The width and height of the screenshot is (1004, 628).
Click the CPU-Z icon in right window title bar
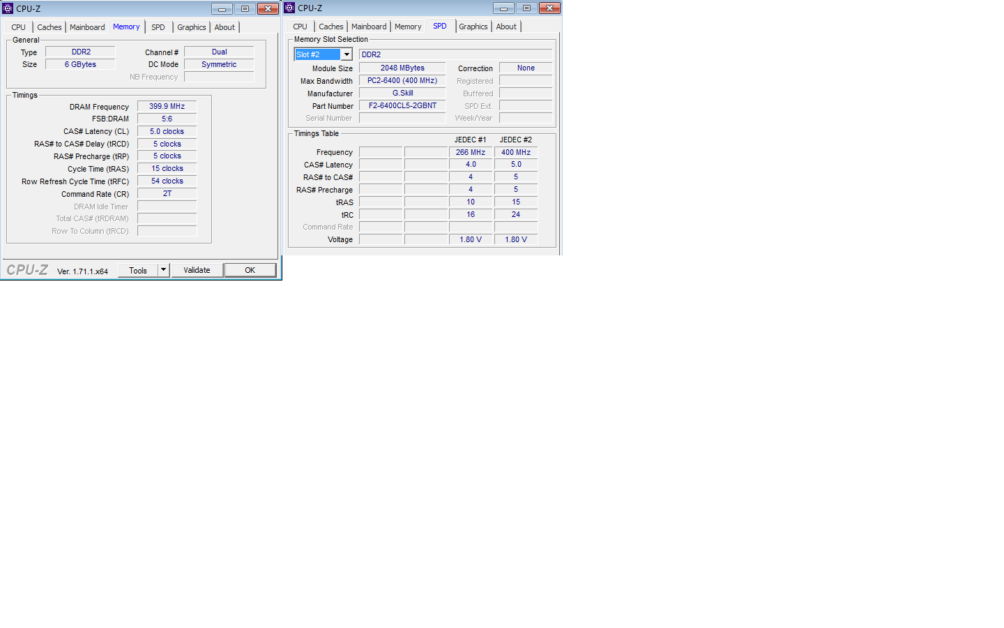(289, 8)
